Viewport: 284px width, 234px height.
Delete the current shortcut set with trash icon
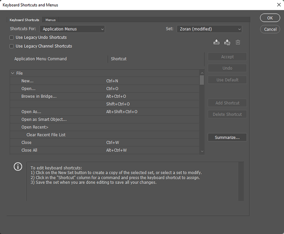pos(238,42)
